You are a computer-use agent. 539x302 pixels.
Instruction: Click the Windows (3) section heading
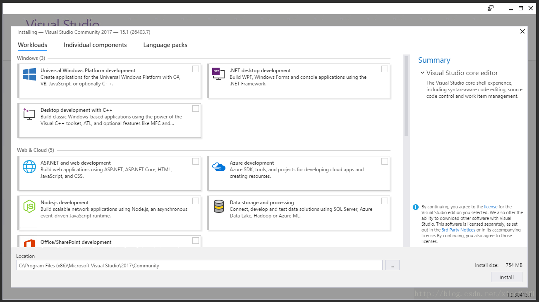pyautogui.click(x=31, y=58)
